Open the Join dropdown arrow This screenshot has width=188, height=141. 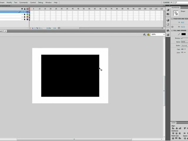[185, 52]
